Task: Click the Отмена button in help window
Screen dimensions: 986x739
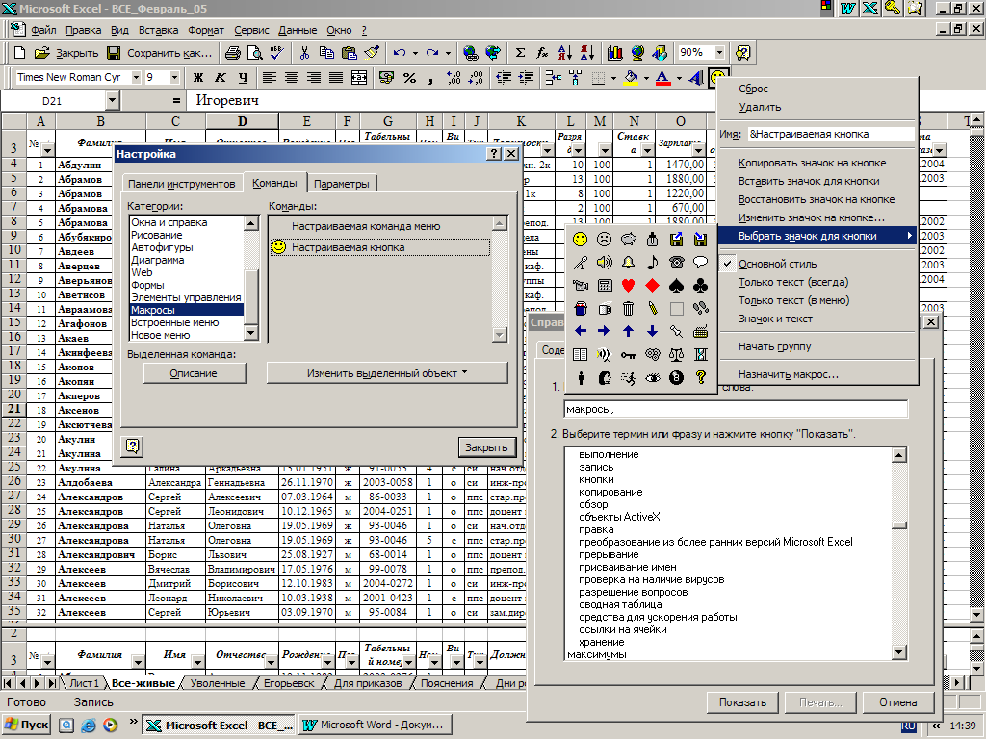Action: pos(897,702)
